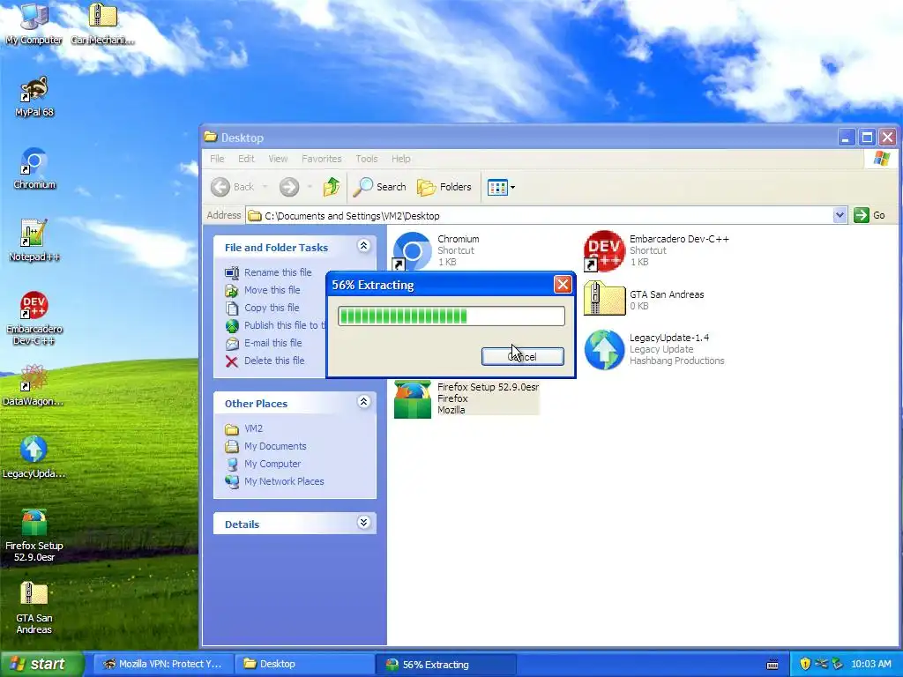Open the View menu
This screenshot has width=903, height=677.
(x=278, y=159)
